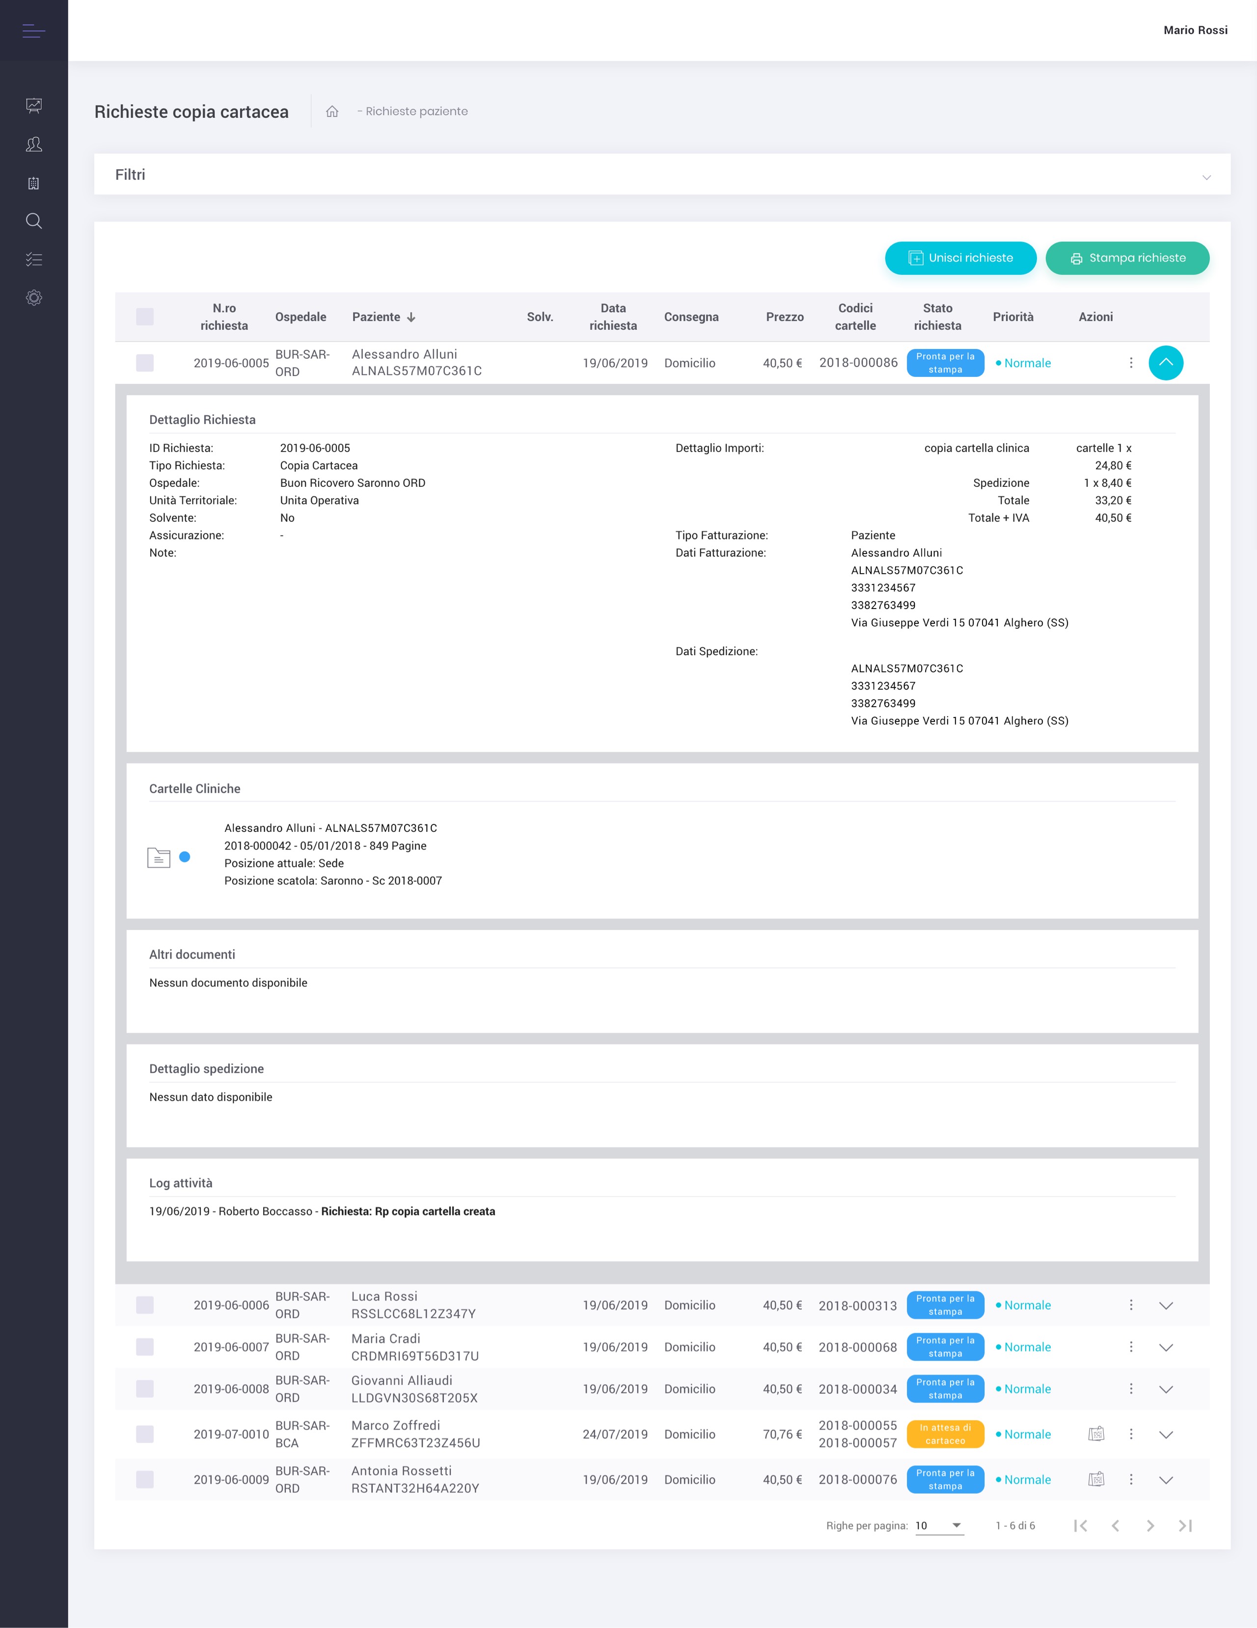Click the Filtri panel title
The image size is (1257, 1628).
click(x=131, y=174)
